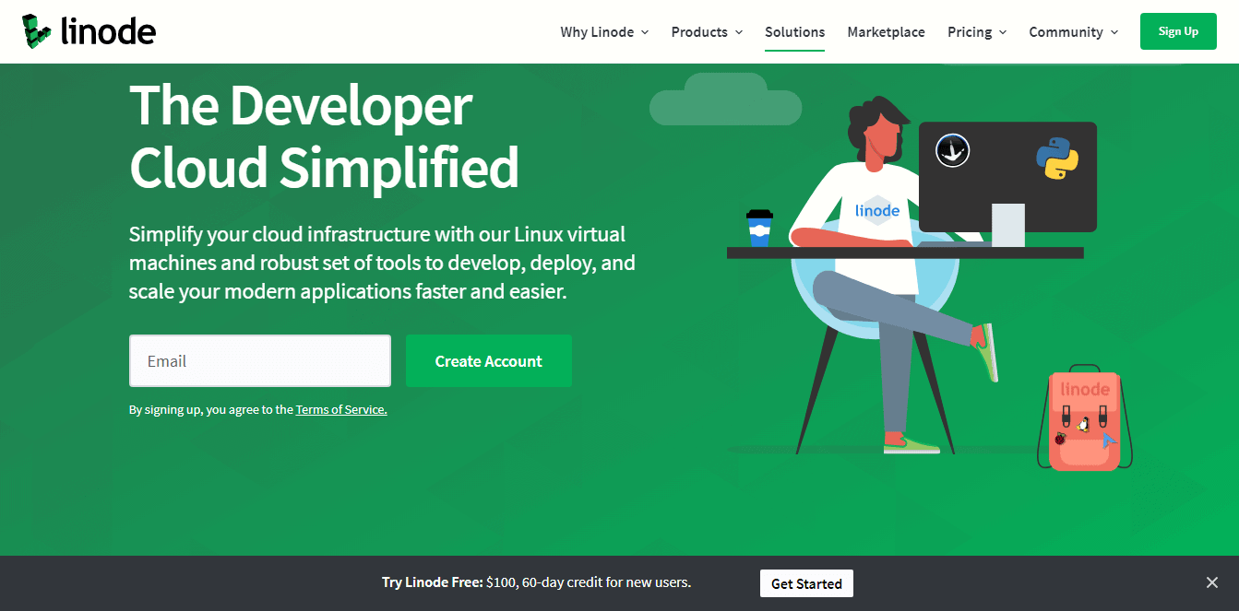Open the Marketplace page
The height and width of the screenshot is (611, 1239).
886,31
